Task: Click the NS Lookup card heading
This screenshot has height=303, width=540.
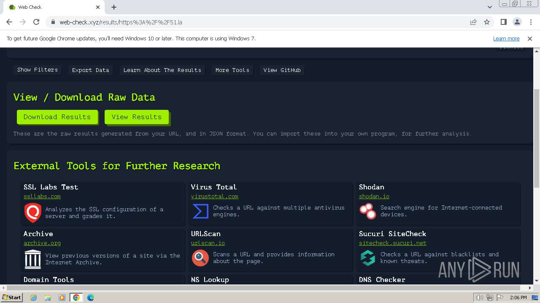Action: coord(210,280)
